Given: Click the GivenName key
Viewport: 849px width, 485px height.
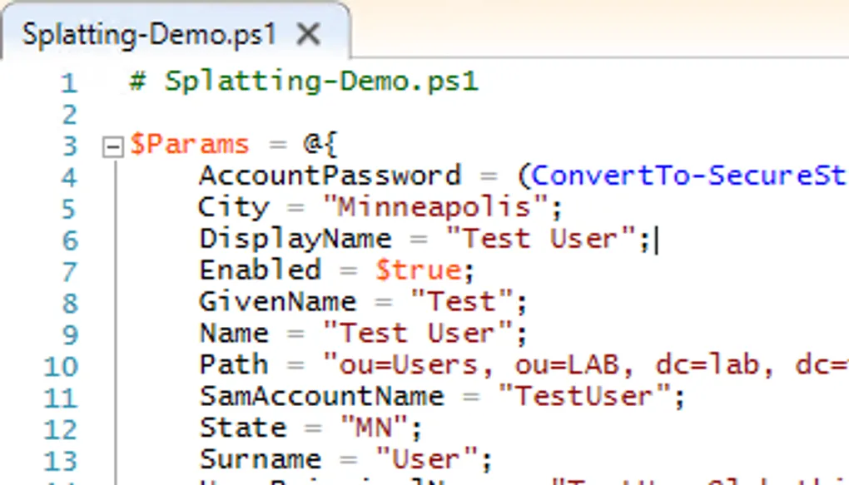Looking at the screenshot, I should 277,301.
